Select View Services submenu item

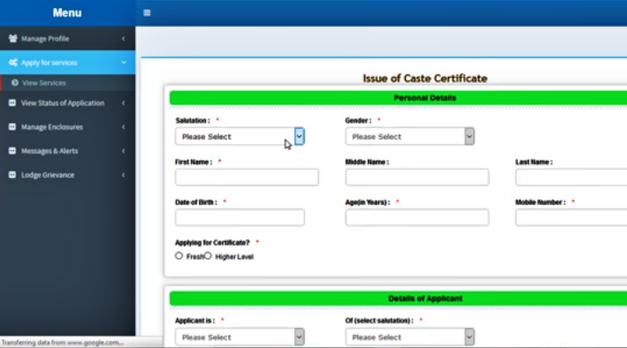click(67, 83)
